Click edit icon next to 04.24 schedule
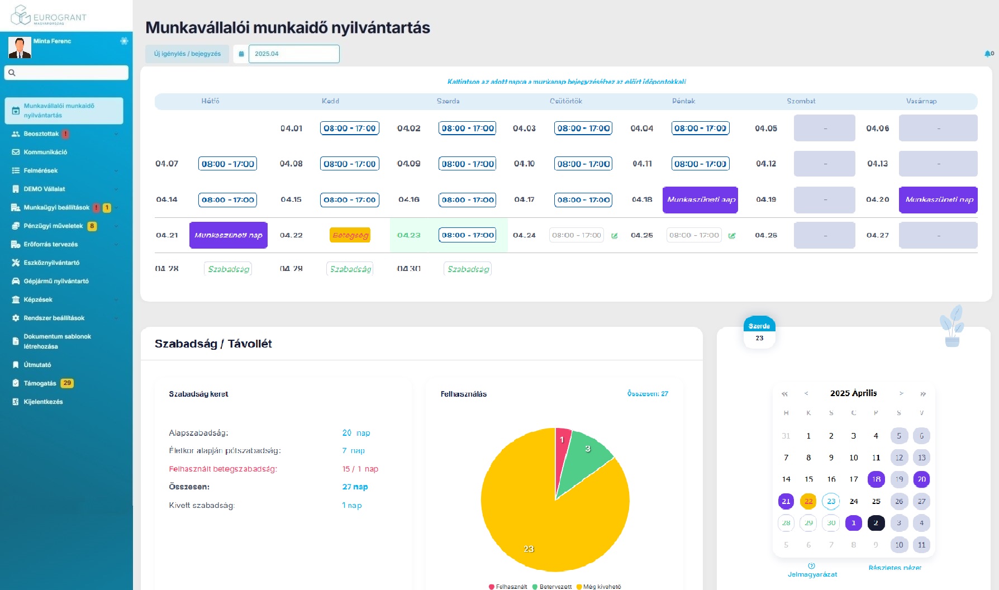Screen dimensions: 999x590 coord(615,236)
